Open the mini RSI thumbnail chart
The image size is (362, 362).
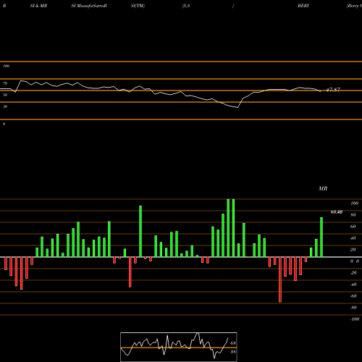click(x=179, y=347)
